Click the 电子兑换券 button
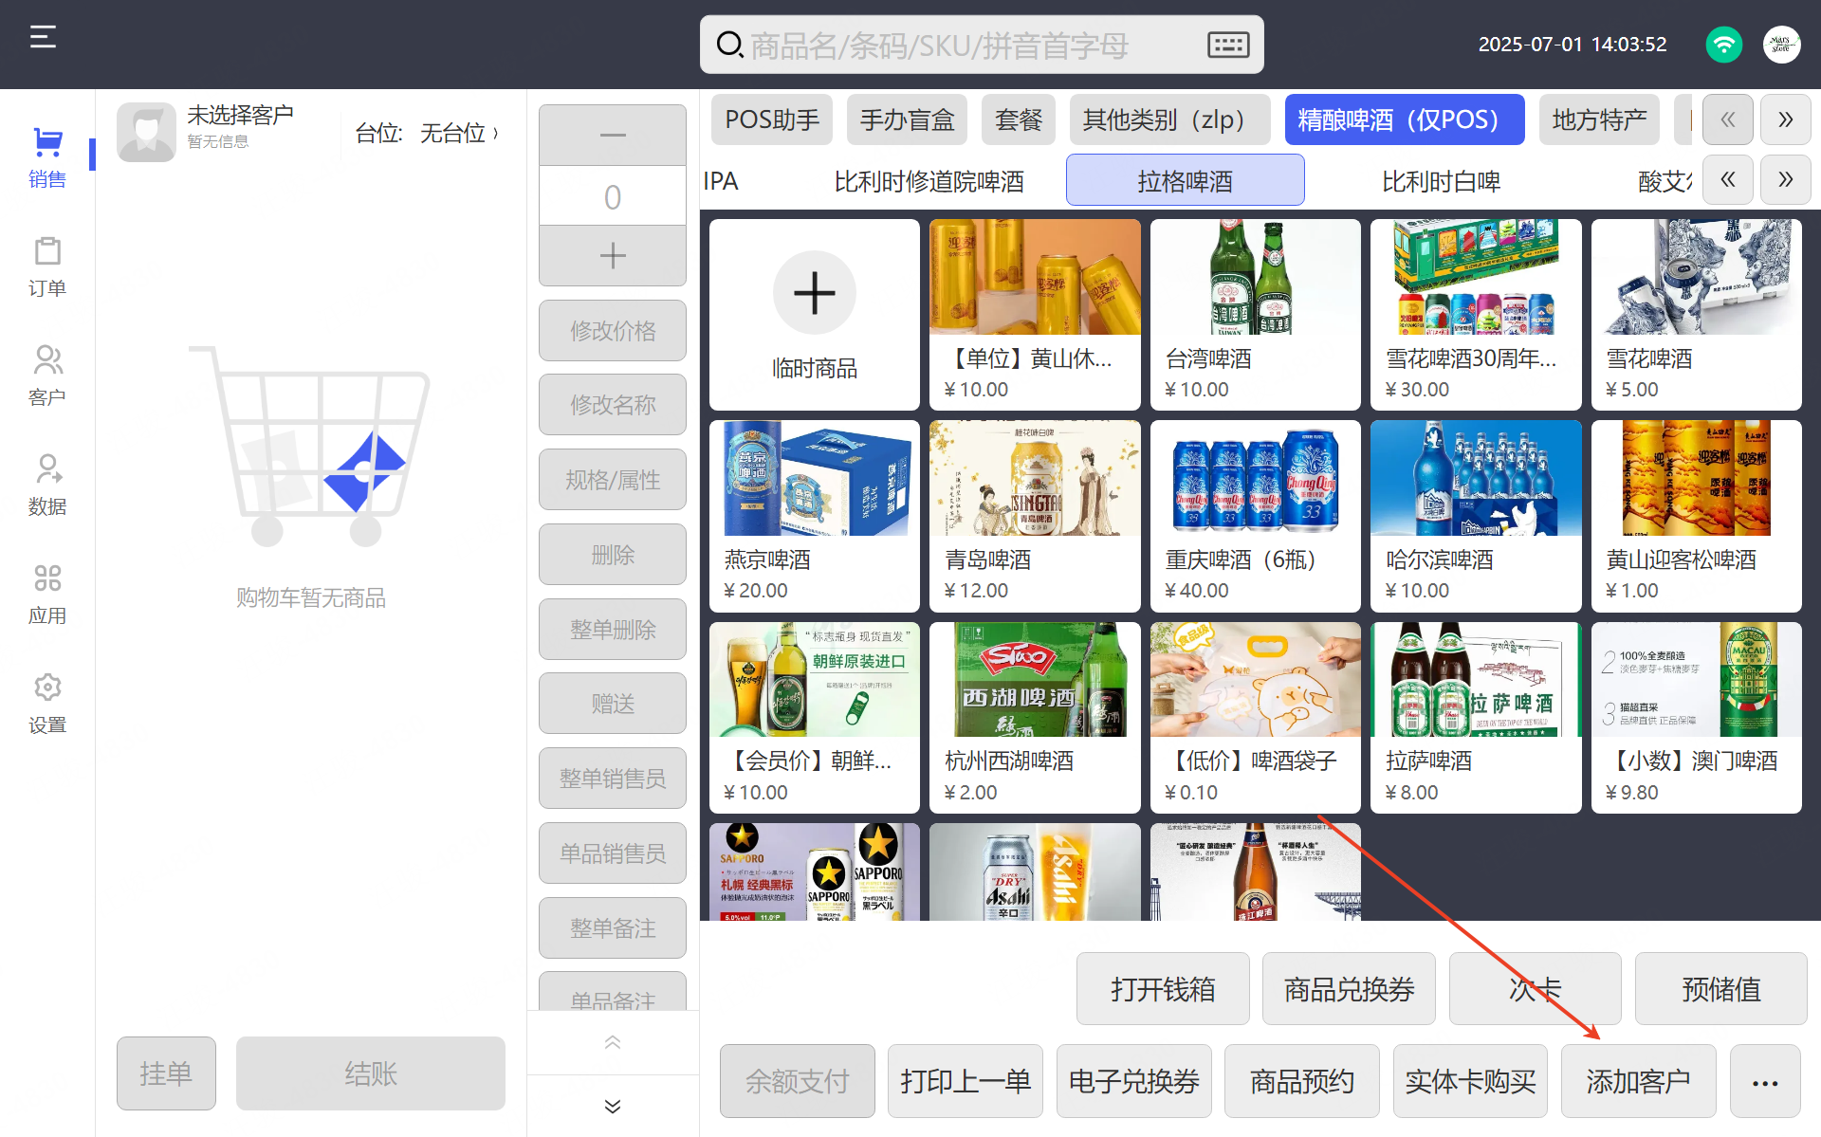The width and height of the screenshot is (1821, 1137). (1133, 1081)
